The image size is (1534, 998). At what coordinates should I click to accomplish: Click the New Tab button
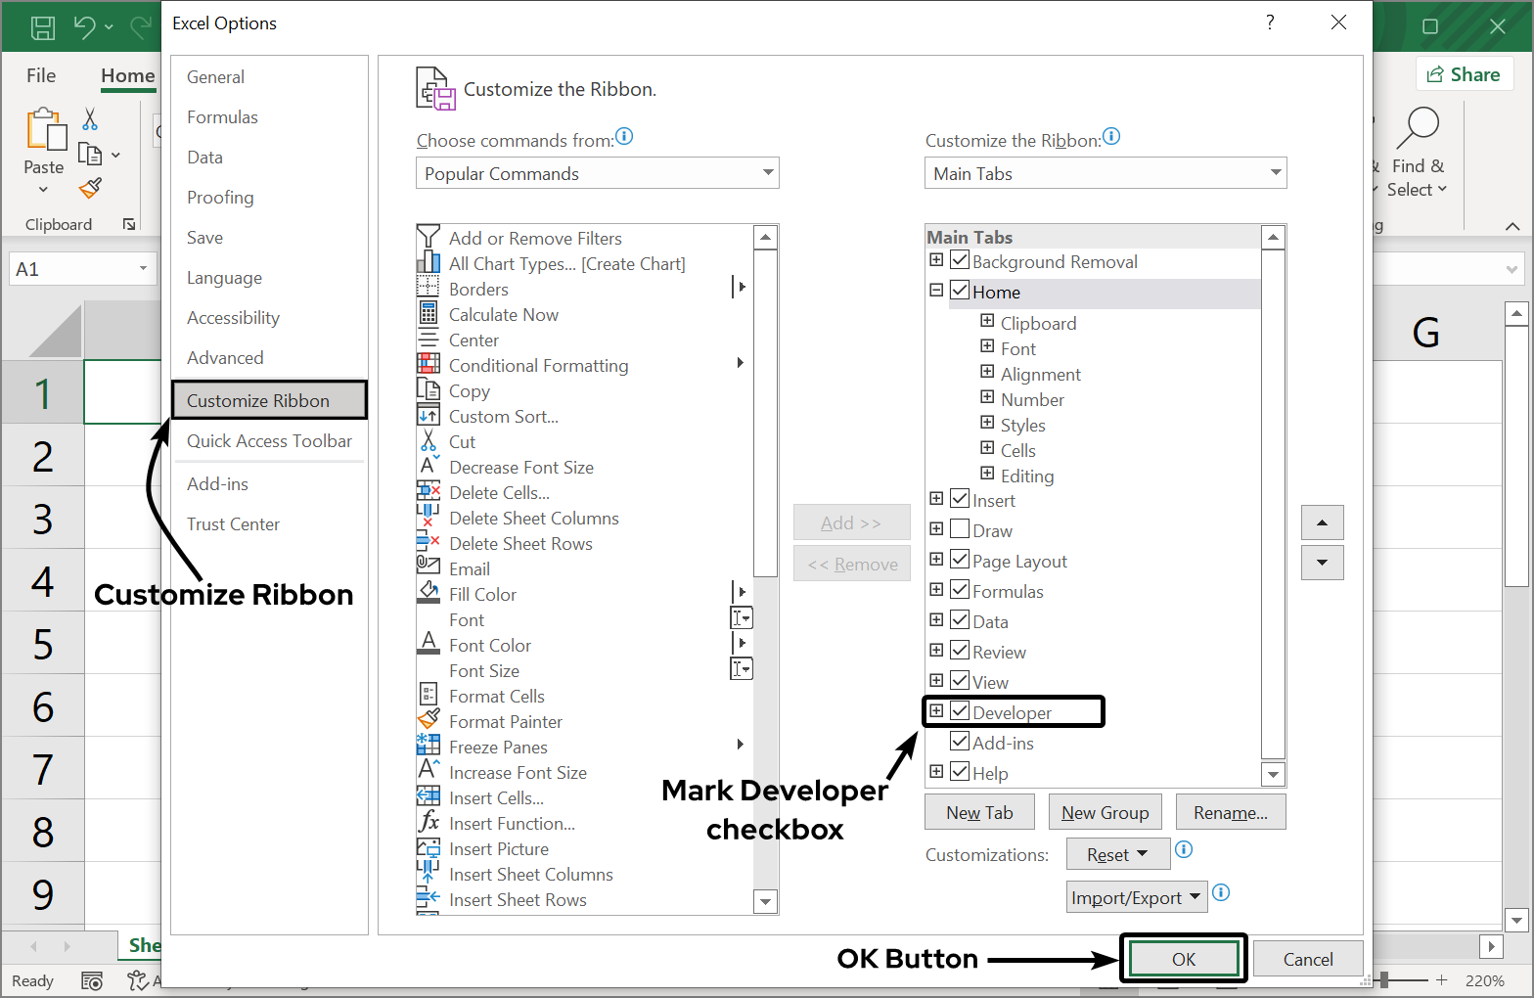click(979, 812)
